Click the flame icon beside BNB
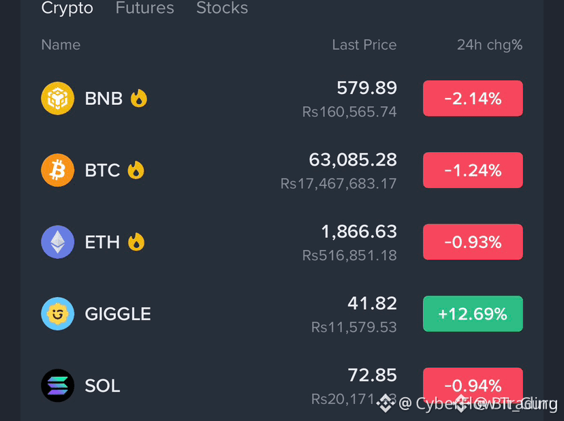Screen dimensions: 564x421 pos(139,98)
